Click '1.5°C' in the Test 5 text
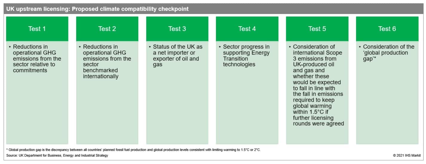426x164 pixels. 312,112
